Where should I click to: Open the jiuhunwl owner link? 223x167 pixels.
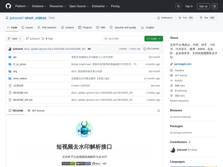[x=16, y=18]
